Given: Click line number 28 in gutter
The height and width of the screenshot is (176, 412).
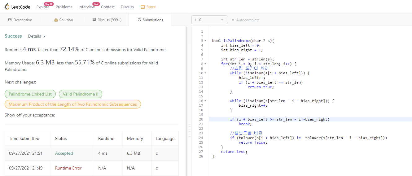Looking at the screenshot, I should (201, 156).
